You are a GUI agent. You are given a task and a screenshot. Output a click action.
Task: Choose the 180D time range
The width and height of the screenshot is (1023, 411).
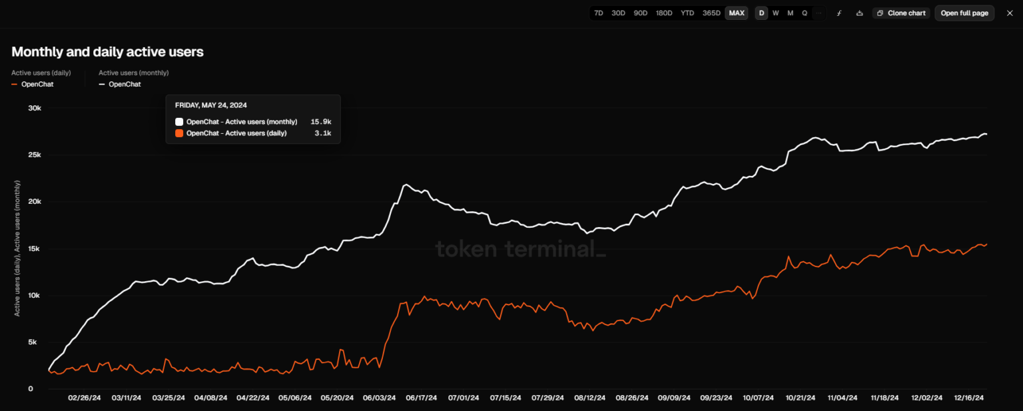click(664, 13)
